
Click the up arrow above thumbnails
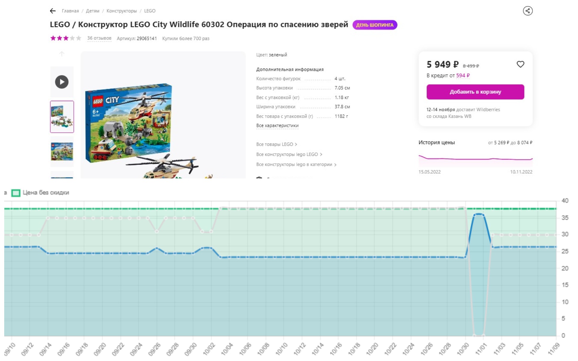coord(62,54)
